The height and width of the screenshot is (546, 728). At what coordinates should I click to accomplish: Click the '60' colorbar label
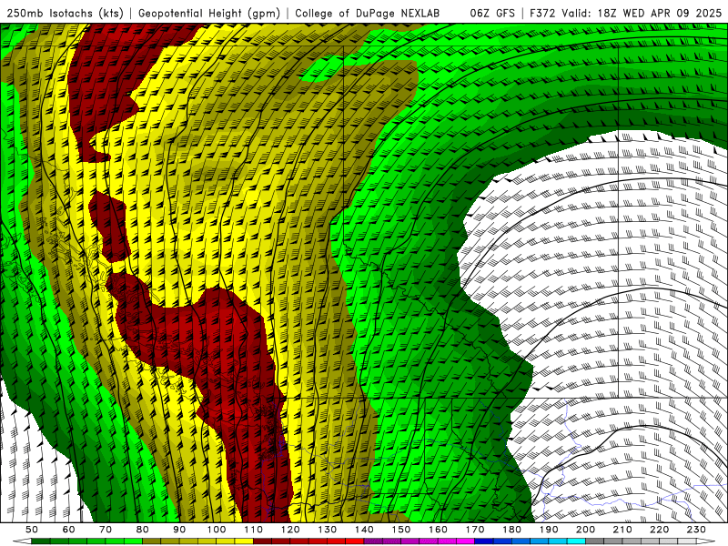(x=69, y=530)
